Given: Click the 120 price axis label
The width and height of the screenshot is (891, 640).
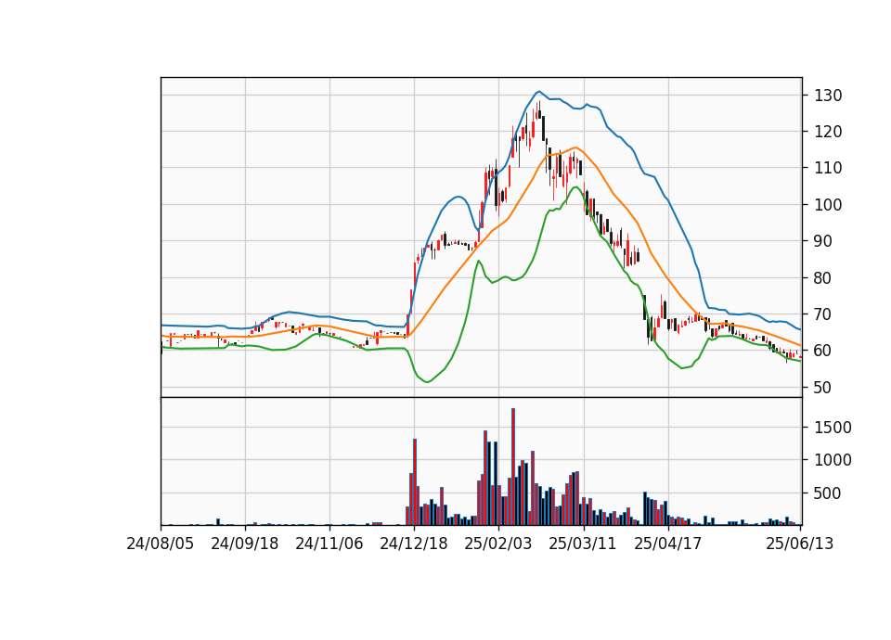Looking at the screenshot, I should point(828,132).
